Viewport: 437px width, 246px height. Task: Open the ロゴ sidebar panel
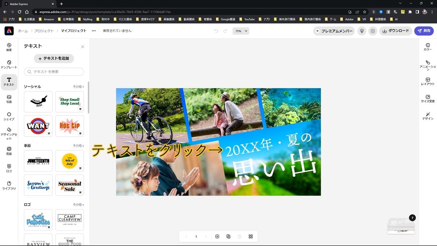click(9, 168)
